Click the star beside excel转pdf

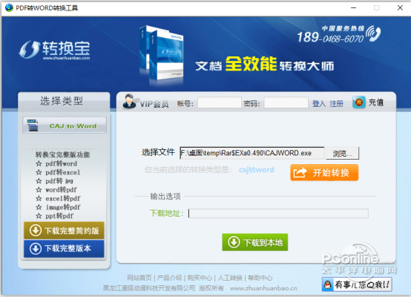point(39,198)
